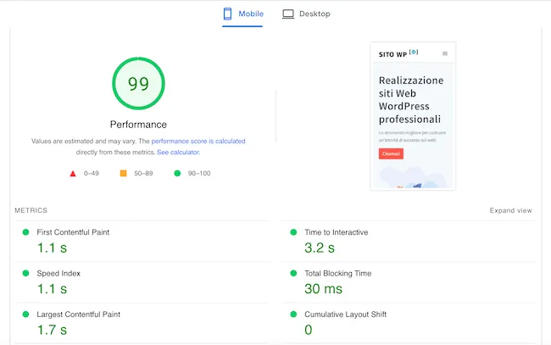
Task: Click the 99 performance score gauge
Action: [x=138, y=83]
